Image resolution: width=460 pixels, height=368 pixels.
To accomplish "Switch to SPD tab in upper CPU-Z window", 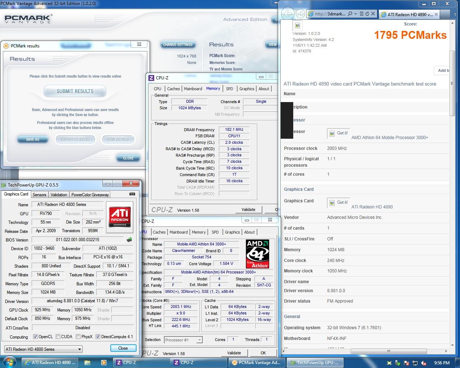I will pyautogui.click(x=230, y=89).
